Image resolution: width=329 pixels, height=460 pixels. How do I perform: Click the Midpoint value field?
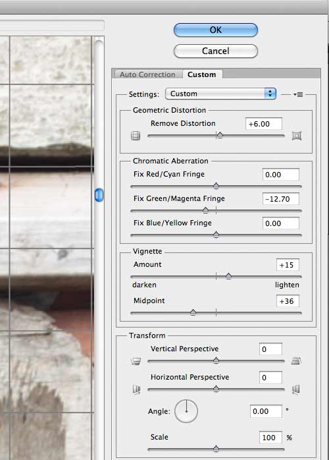pyautogui.click(x=288, y=301)
